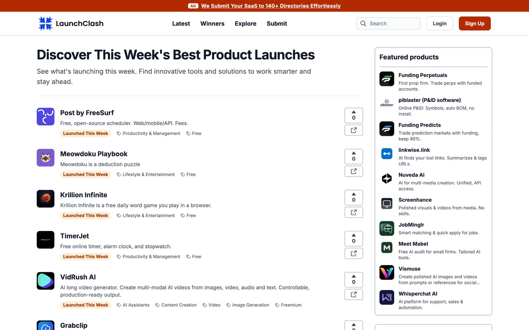Open Vismuse featured icon

click(387, 272)
